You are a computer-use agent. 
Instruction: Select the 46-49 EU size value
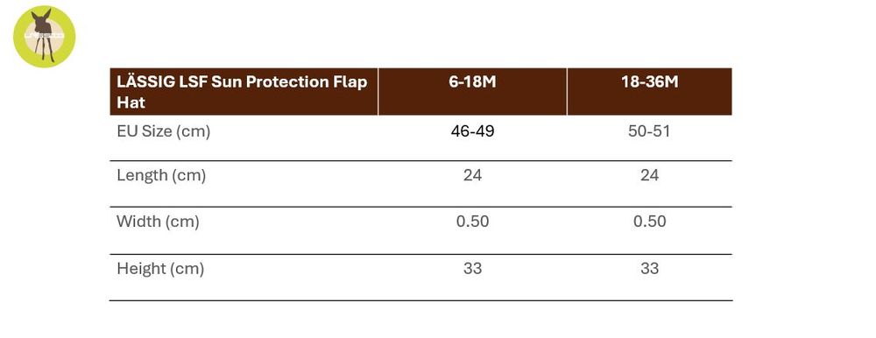[x=473, y=132]
